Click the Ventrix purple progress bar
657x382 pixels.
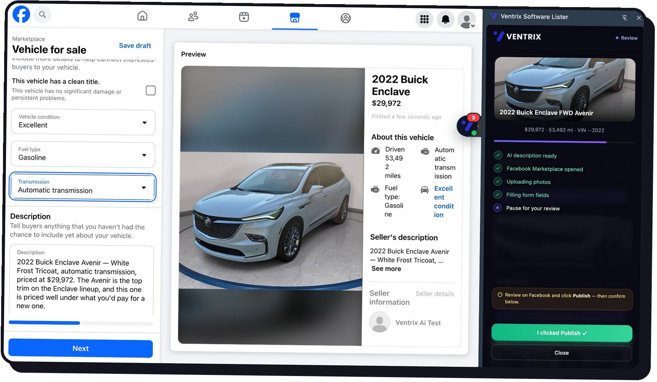click(x=564, y=142)
